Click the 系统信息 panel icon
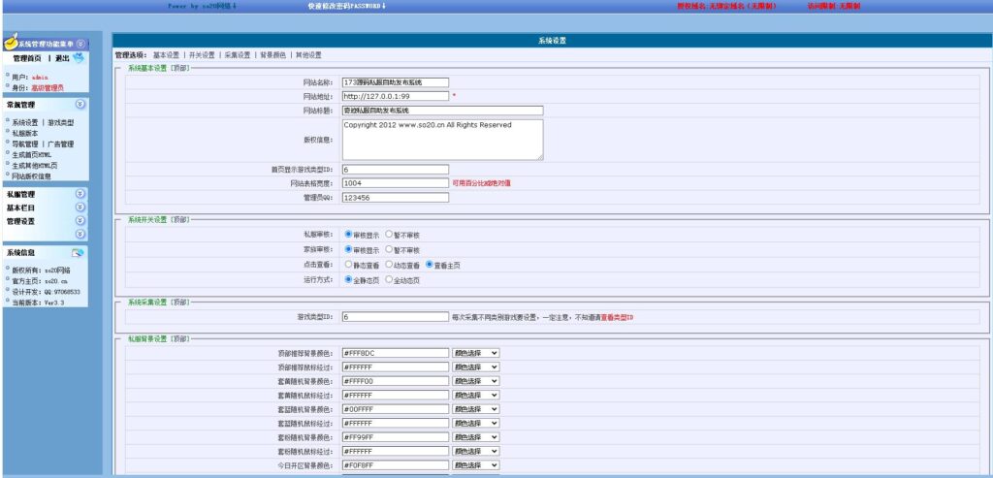This screenshot has height=478, width=993. tap(78, 253)
